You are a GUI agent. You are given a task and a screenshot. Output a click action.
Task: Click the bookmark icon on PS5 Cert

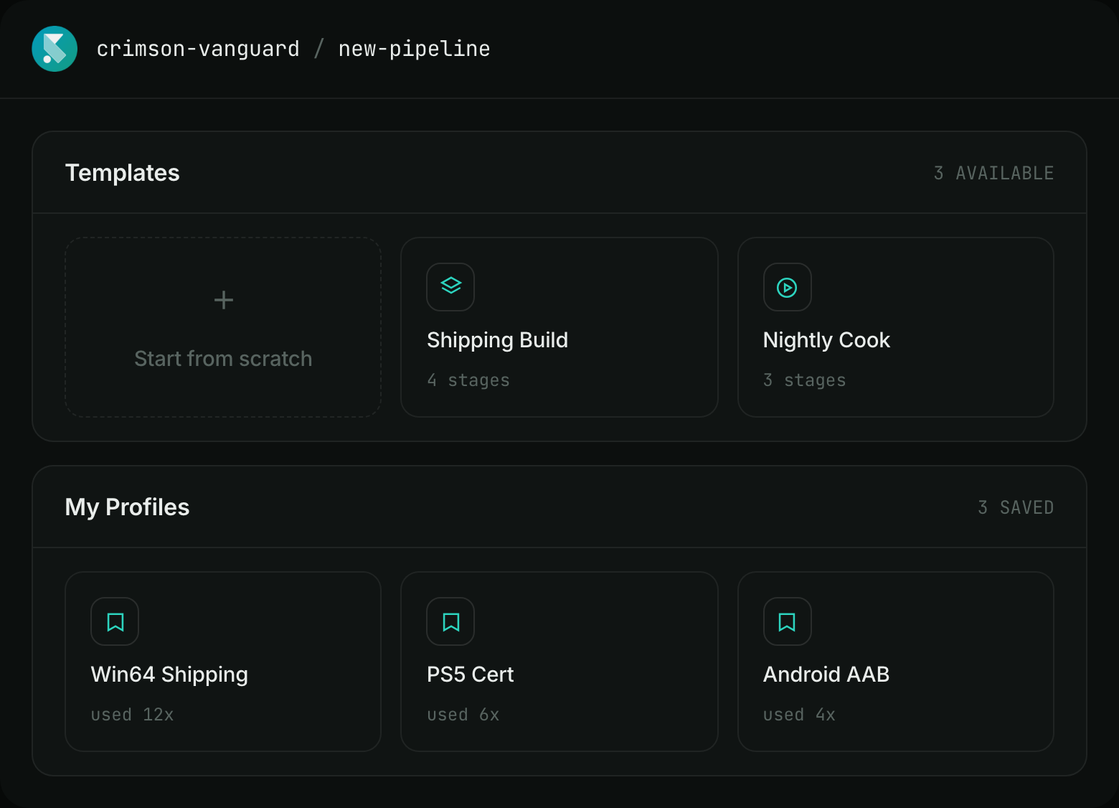tap(450, 621)
